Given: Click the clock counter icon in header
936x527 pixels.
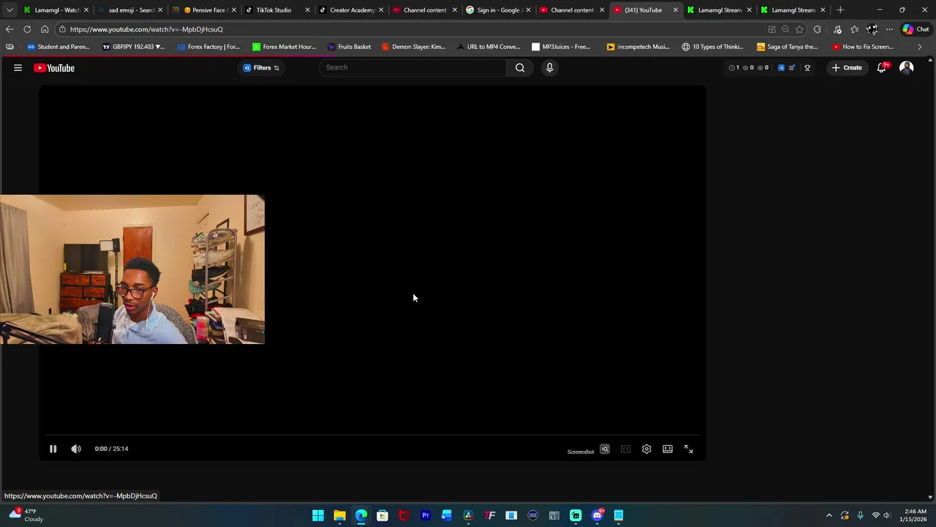Looking at the screenshot, I should (x=732, y=67).
